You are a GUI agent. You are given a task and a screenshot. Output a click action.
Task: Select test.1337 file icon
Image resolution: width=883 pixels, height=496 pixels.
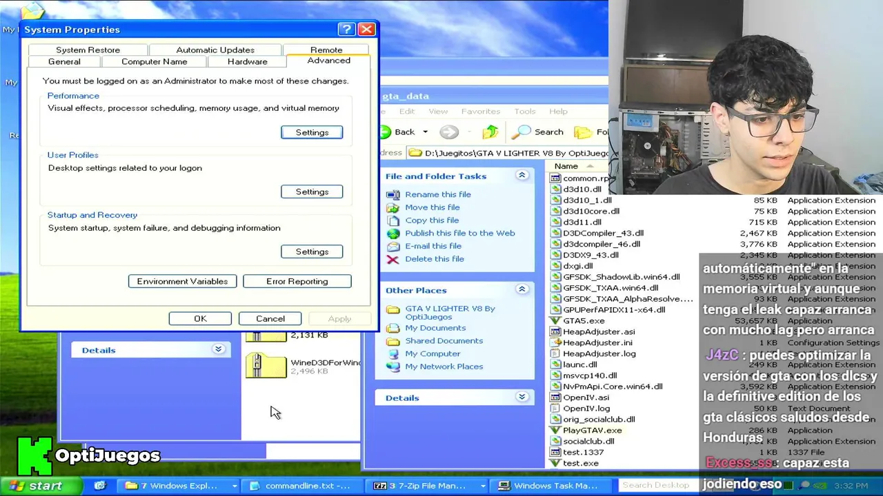coord(555,452)
